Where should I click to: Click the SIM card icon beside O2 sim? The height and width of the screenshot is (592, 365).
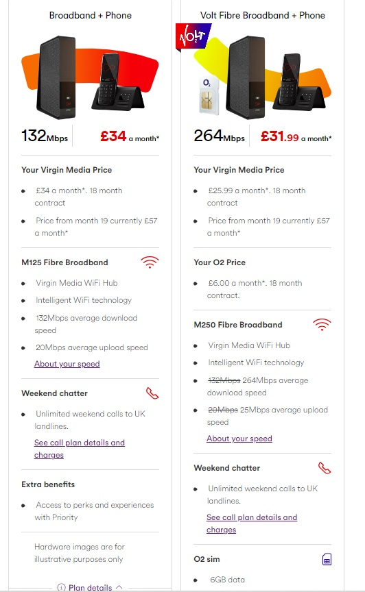327,559
